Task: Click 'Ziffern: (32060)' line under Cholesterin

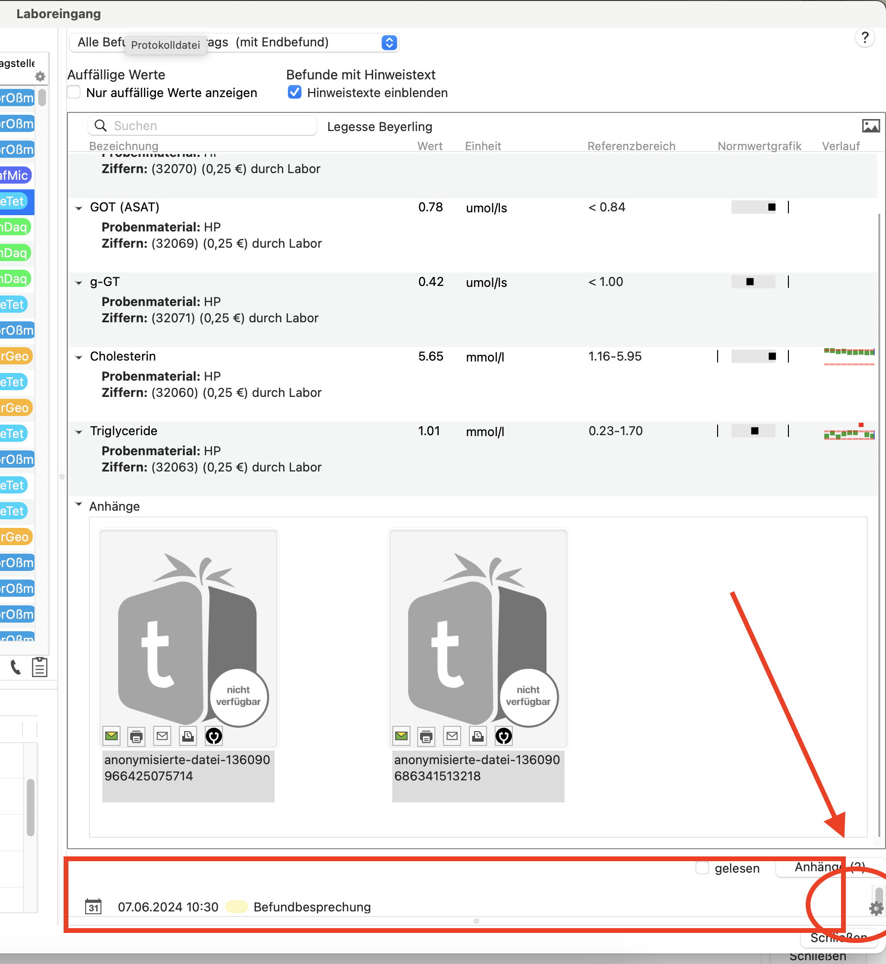Action: (211, 393)
